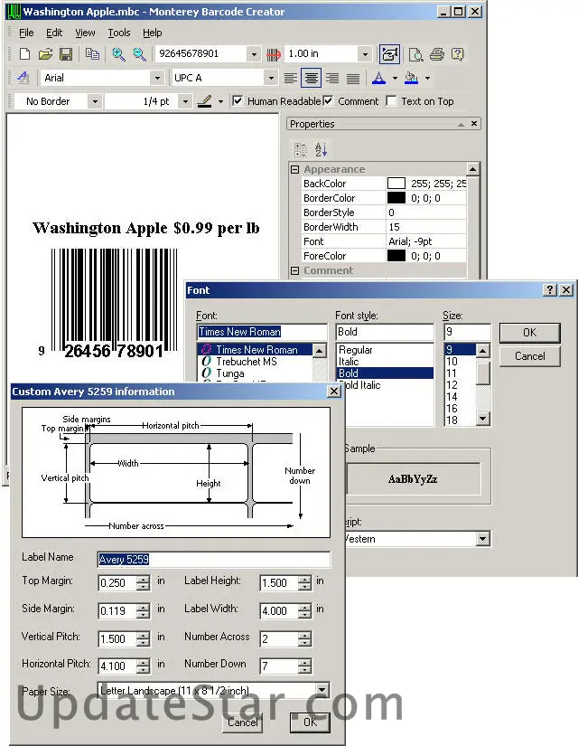Click the Copy icon in toolbar
The width and height of the screenshot is (578, 746).
[92, 54]
